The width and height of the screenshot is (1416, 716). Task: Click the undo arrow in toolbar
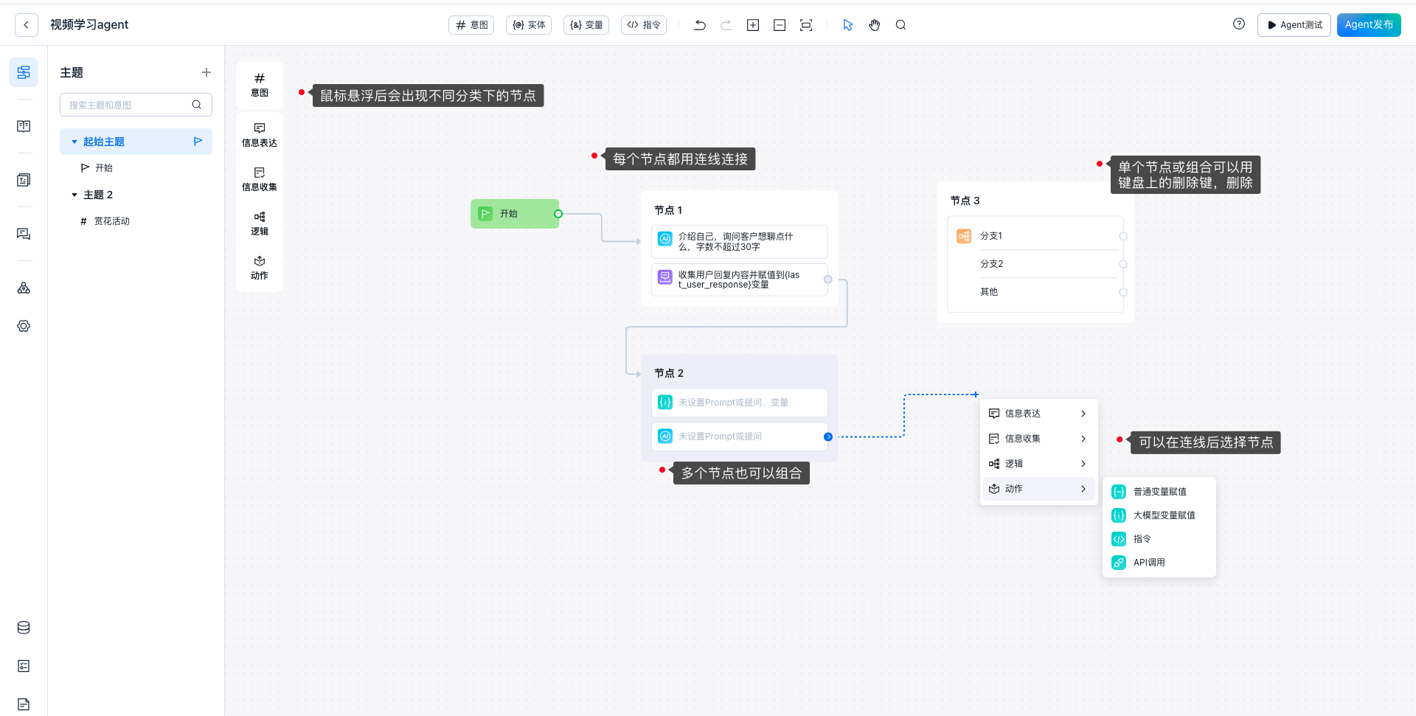(700, 25)
